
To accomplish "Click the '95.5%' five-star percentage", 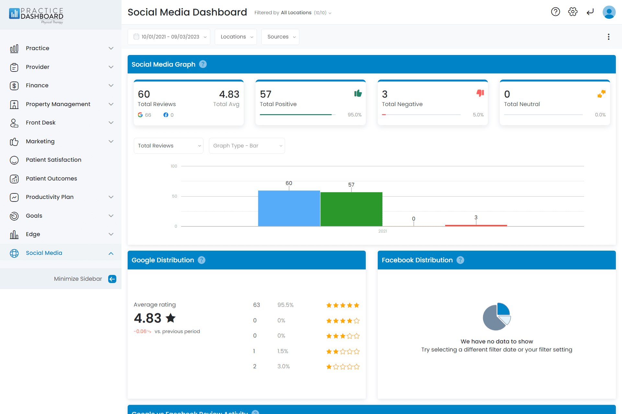I will (x=285, y=305).
